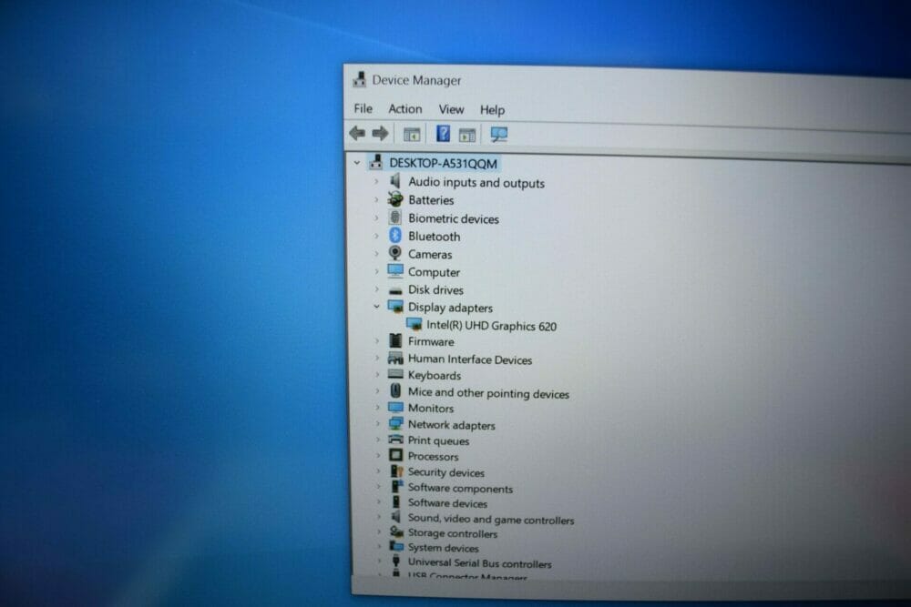The width and height of the screenshot is (911, 607).
Task: Select the Software components label
Action: tap(460, 489)
